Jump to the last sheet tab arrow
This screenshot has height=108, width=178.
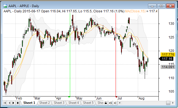[18, 103]
